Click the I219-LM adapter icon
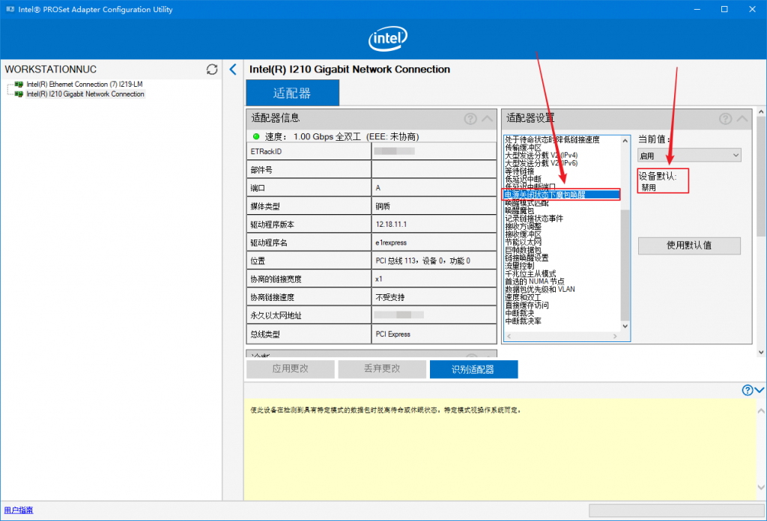The width and height of the screenshot is (767, 521). coord(19,85)
